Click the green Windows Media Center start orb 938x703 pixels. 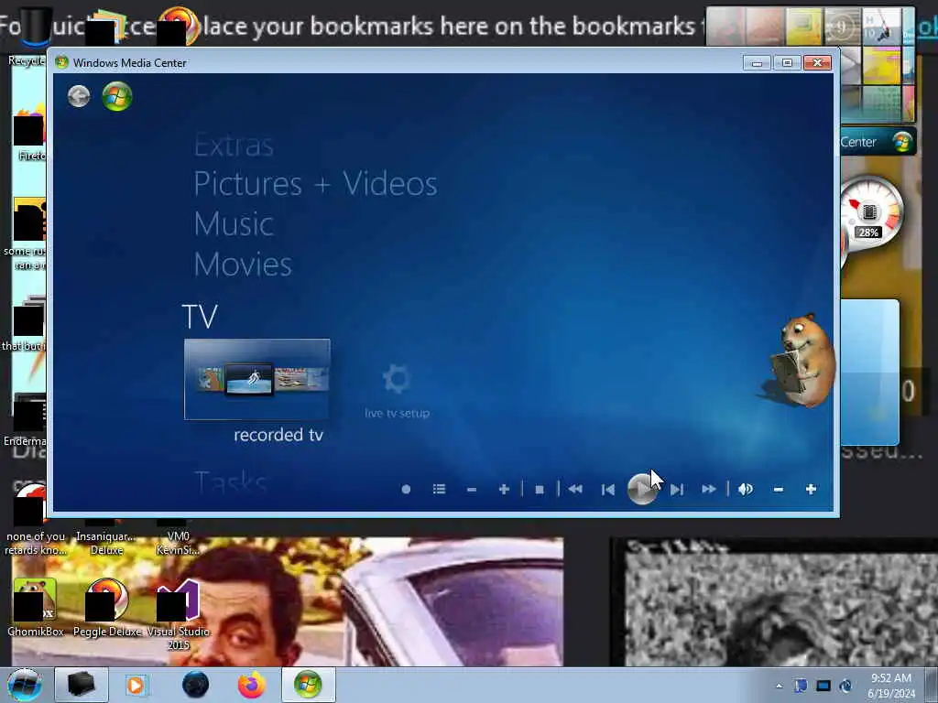point(117,96)
